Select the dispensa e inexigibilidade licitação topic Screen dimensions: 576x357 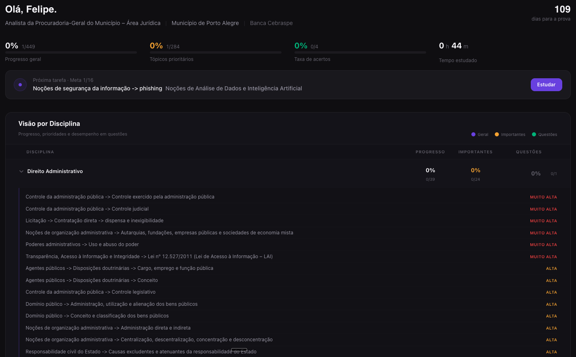click(x=95, y=221)
